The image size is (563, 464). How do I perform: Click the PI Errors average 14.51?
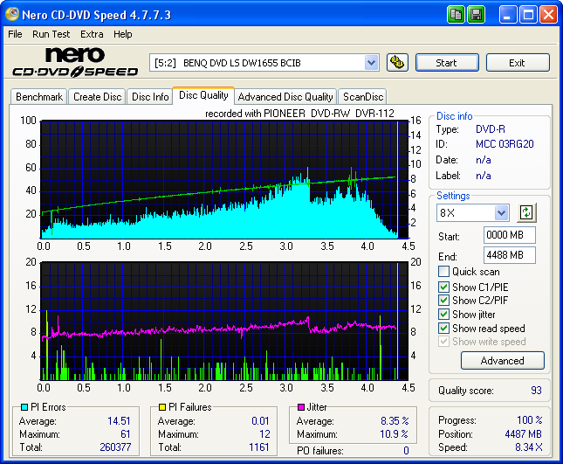click(x=119, y=420)
